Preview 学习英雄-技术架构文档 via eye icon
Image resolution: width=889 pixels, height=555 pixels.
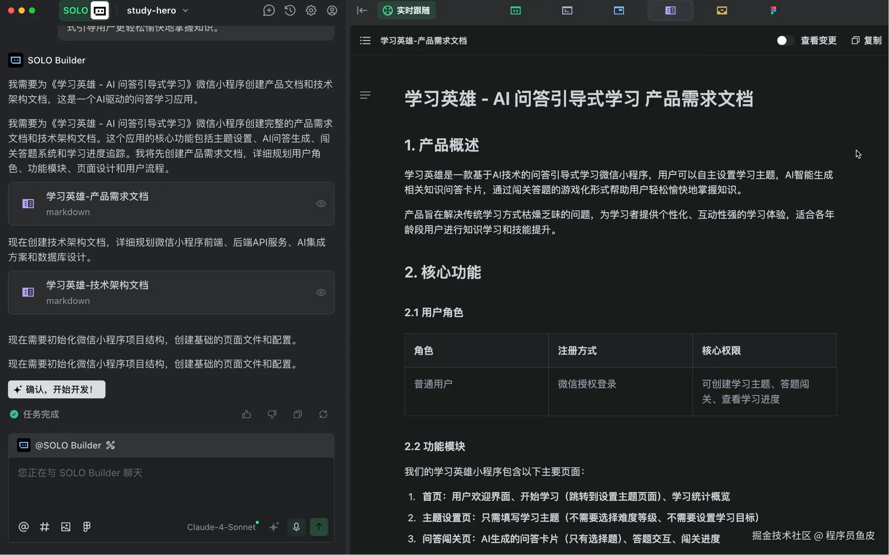pos(321,293)
